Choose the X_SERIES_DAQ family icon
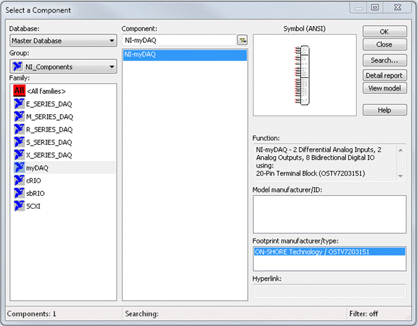This screenshot has height=326, width=418. [19, 155]
